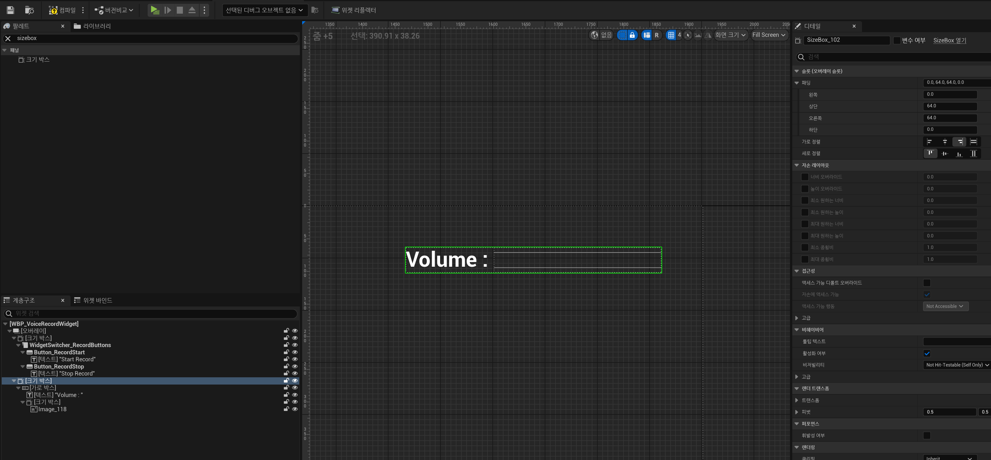Click the localization globe icon
The image size is (991, 460).
pos(594,35)
